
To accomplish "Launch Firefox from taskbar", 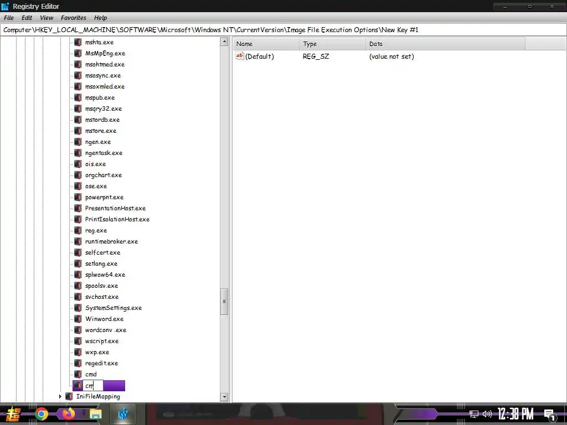I will [x=68, y=414].
